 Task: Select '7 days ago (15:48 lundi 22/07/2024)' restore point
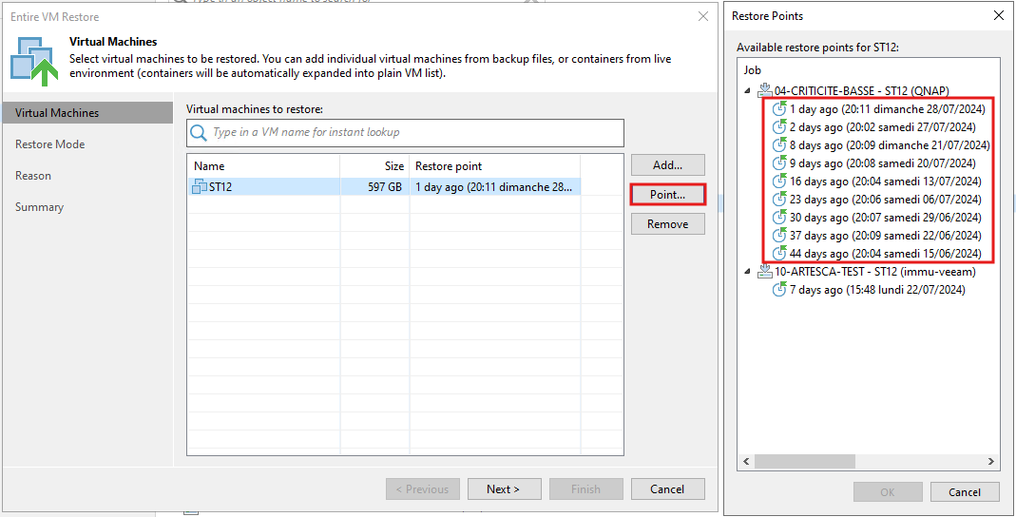pyautogui.click(x=877, y=290)
